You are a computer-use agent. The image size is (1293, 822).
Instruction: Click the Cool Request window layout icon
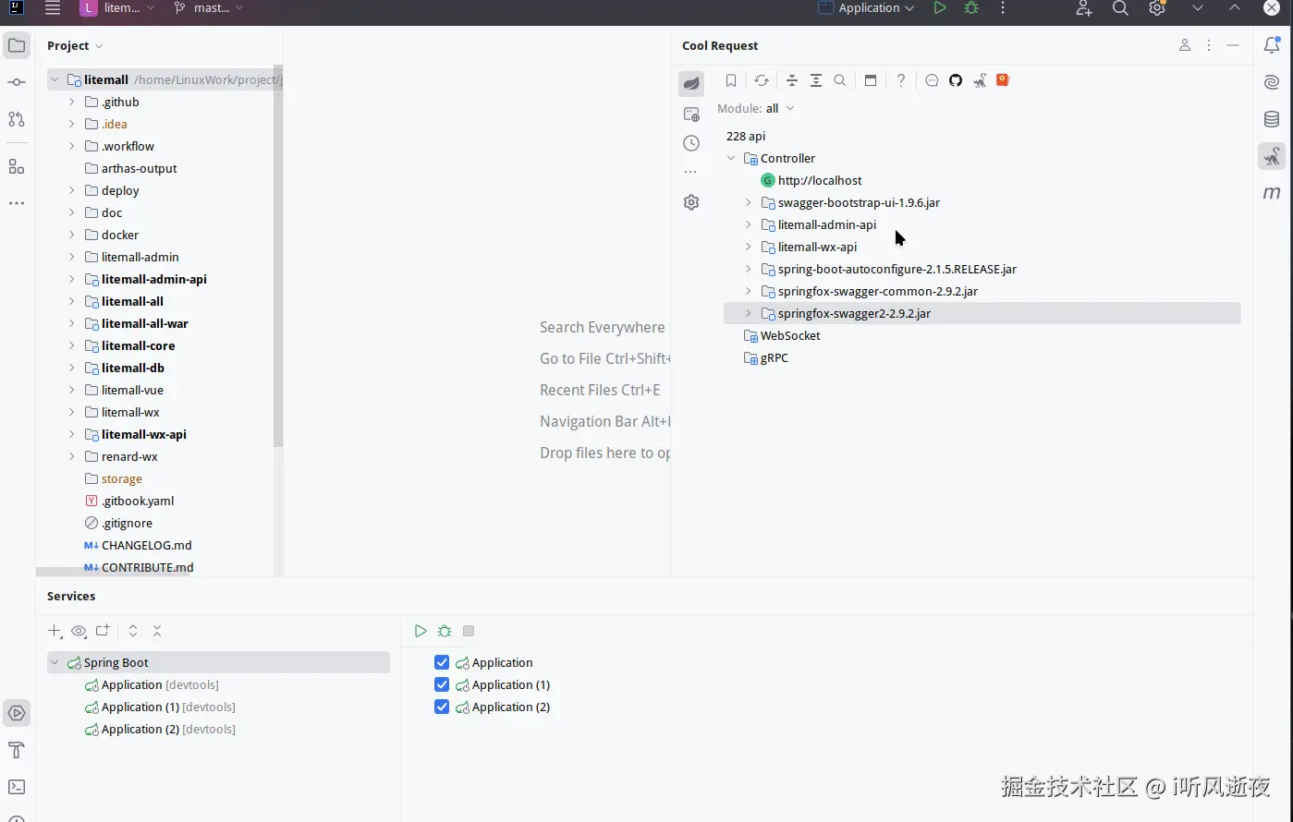point(871,80)
